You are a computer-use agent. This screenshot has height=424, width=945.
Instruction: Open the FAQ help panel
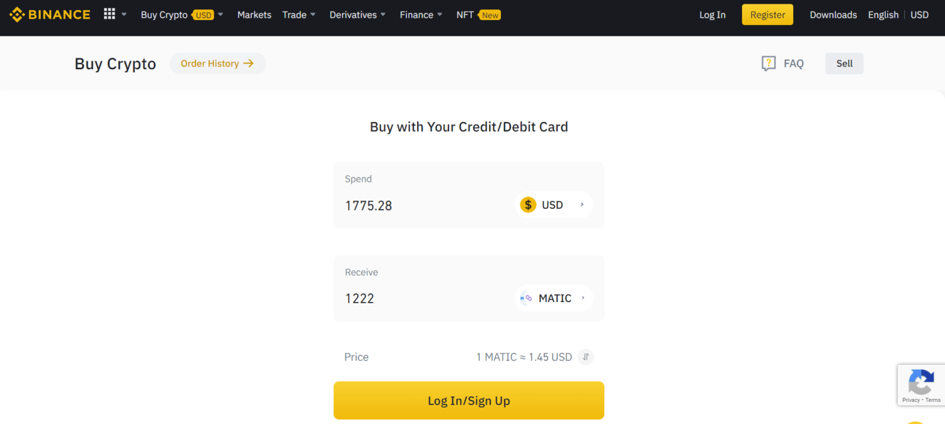coord(782,63)
